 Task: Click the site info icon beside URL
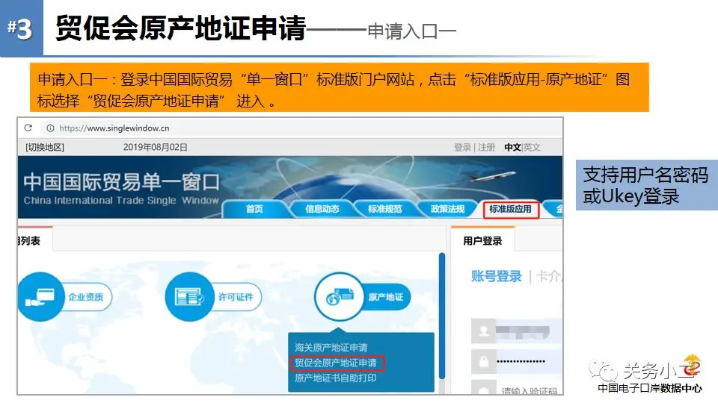(x=50, y=128)
